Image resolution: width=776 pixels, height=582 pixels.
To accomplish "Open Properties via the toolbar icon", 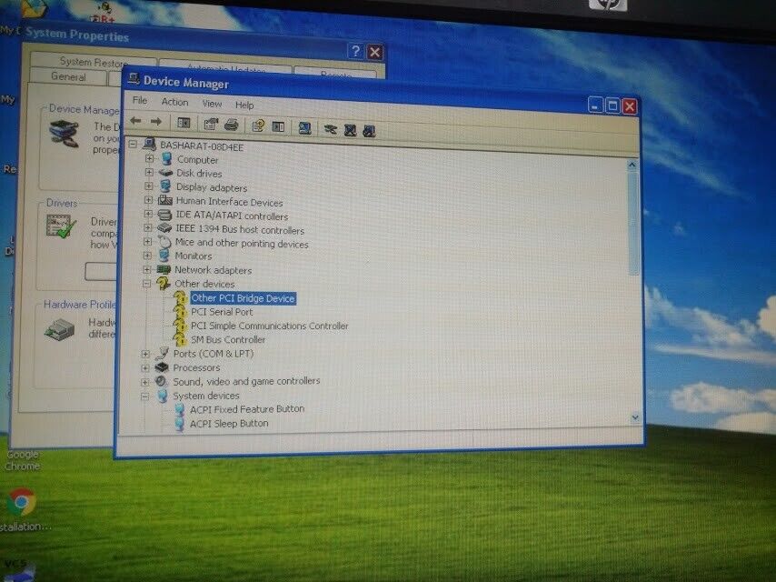I will point(211,124).
